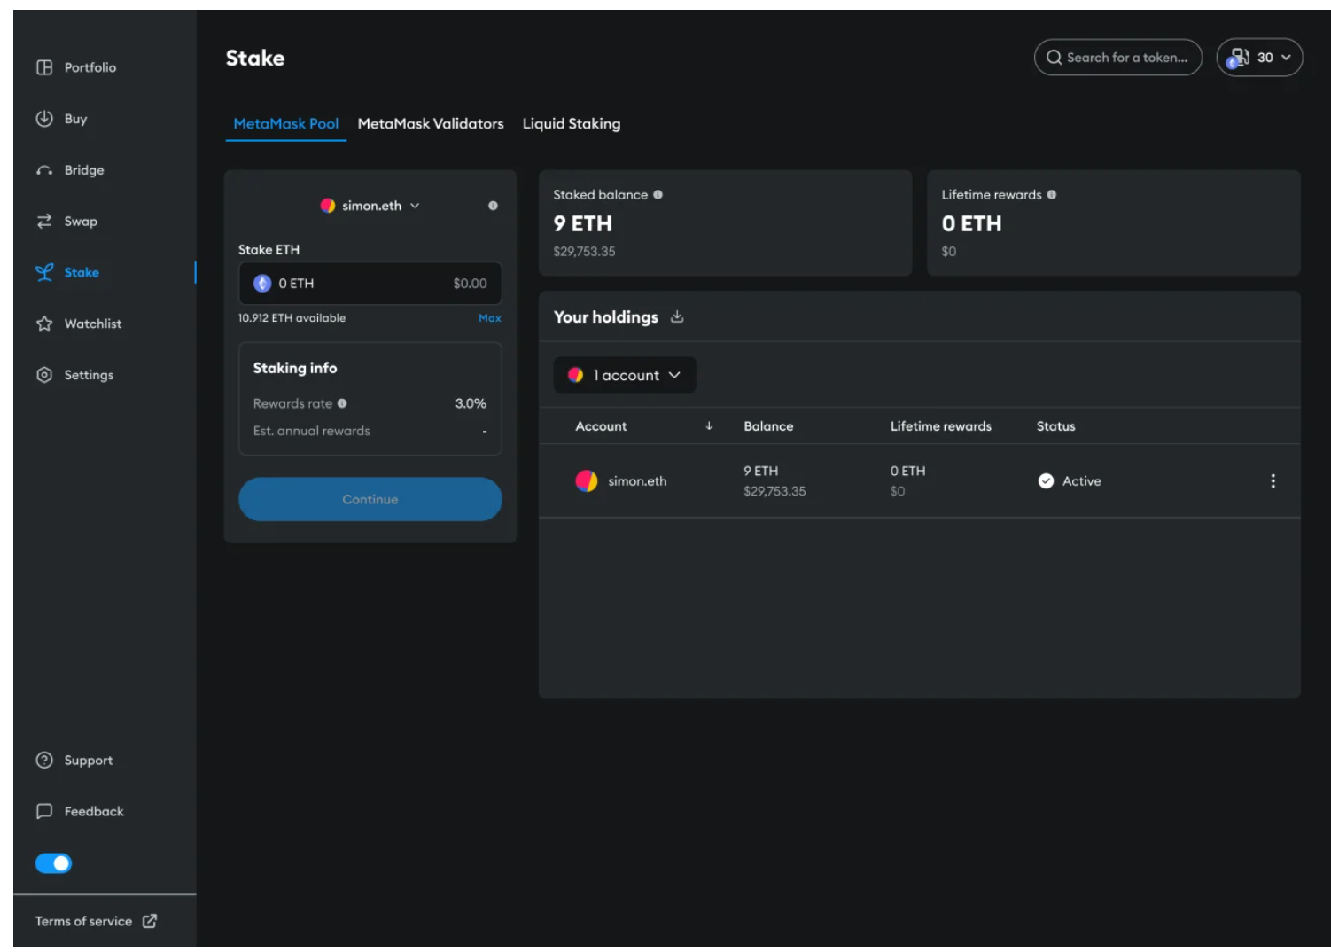Image resolution: width=1331 pixels, height=952 pixels.
Task: Click the 3.0% rewards rate value
Action: (x=471, y=403)
